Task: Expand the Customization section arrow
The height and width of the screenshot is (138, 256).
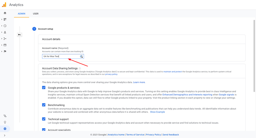Action: tap(2, 19)
